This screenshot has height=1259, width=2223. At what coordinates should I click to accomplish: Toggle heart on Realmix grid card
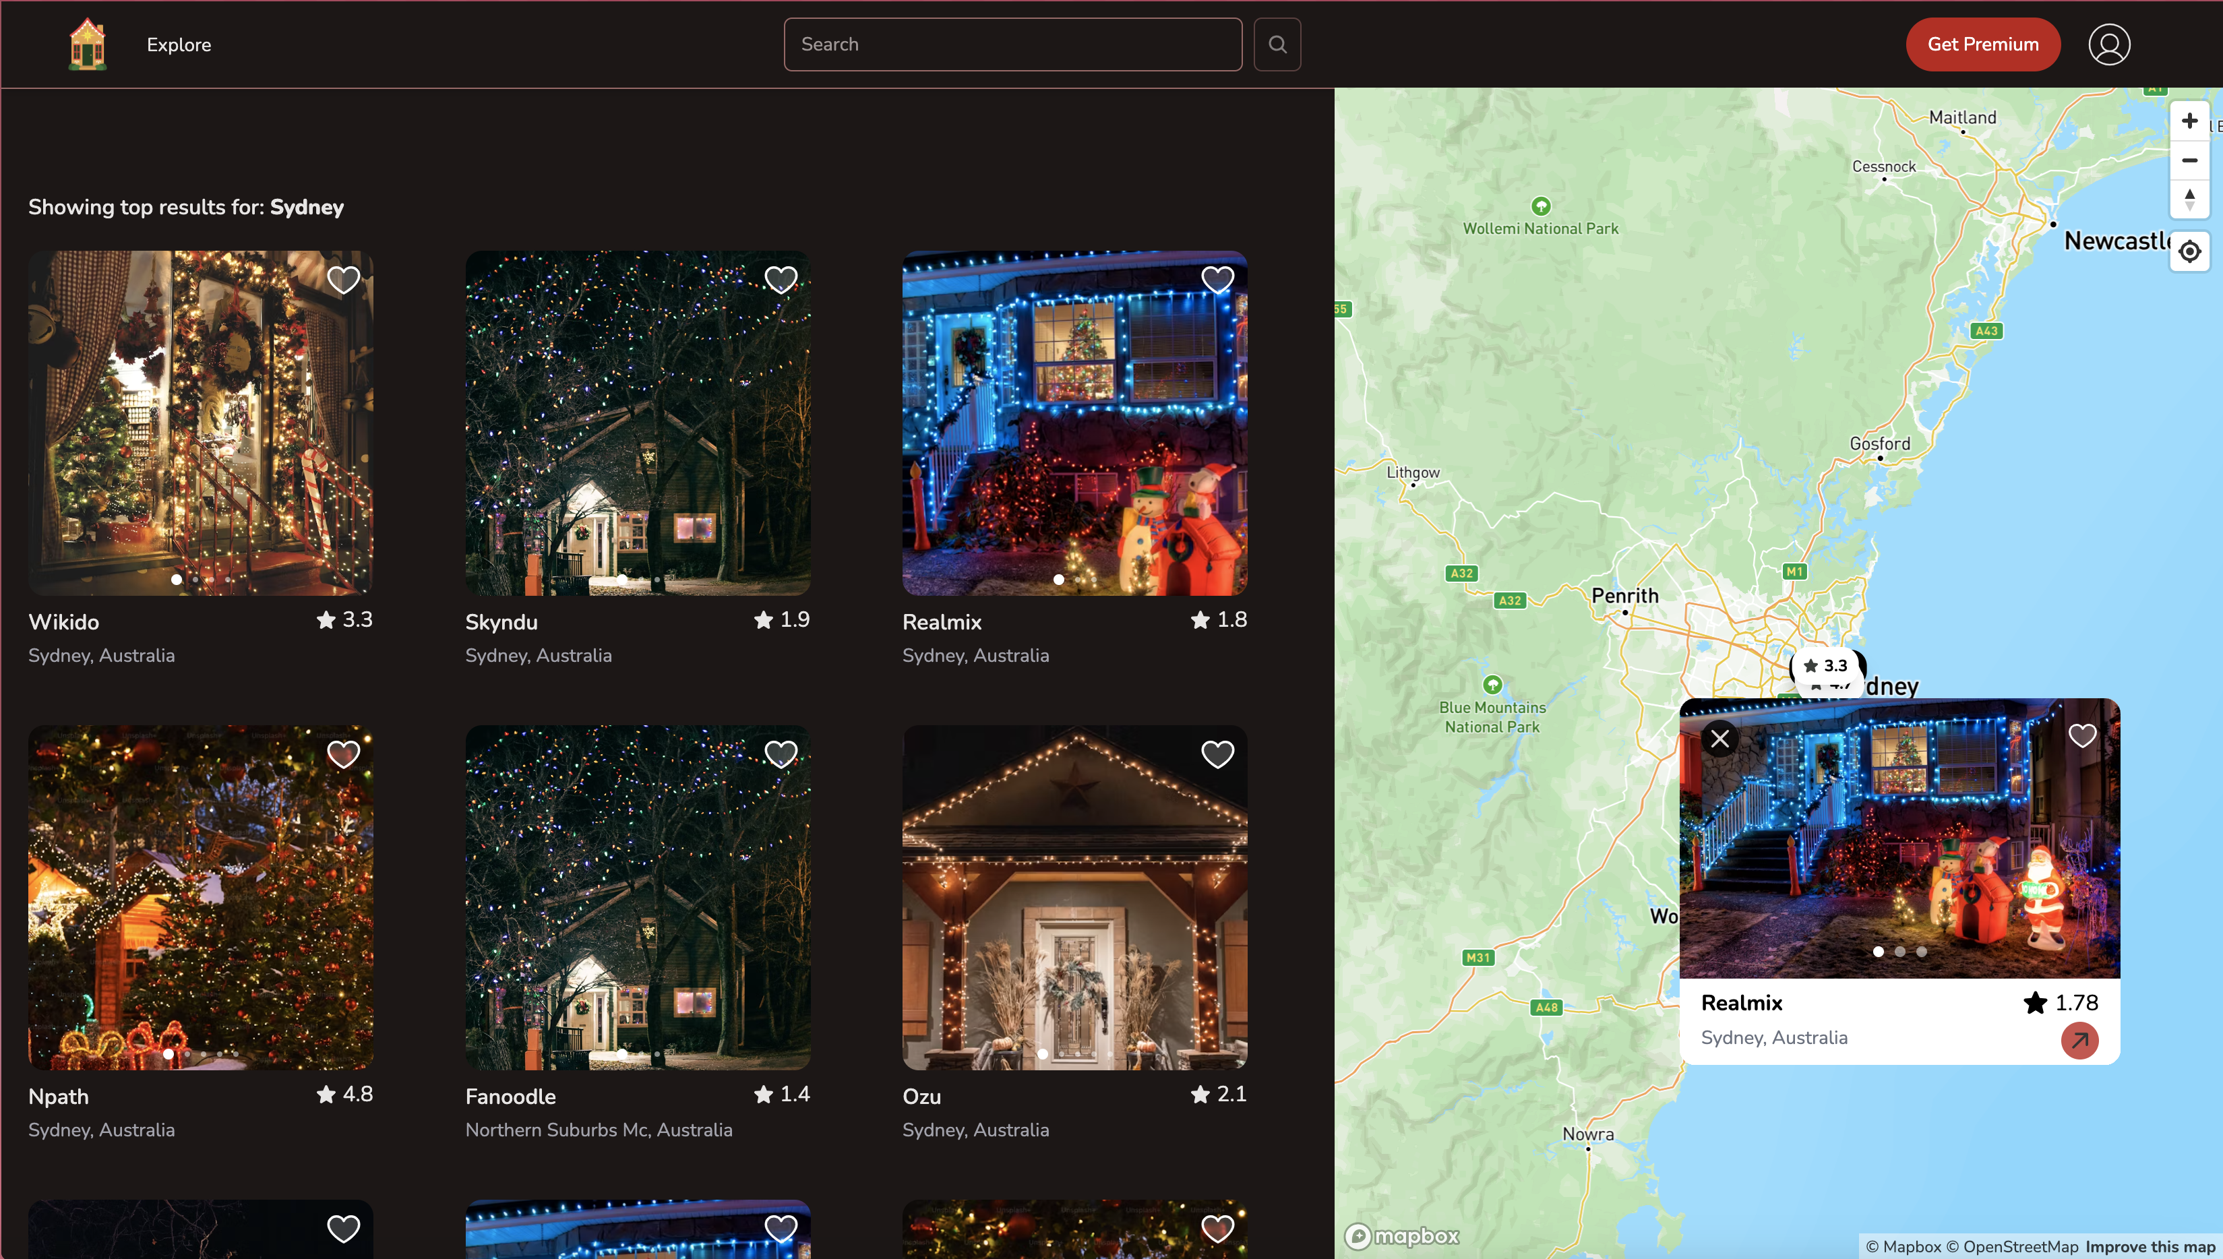click(x=1217, y=279)
